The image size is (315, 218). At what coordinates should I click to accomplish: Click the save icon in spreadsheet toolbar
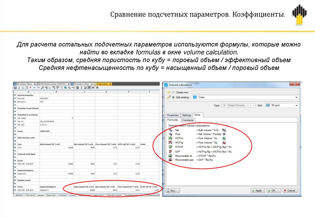pos(15,88)
